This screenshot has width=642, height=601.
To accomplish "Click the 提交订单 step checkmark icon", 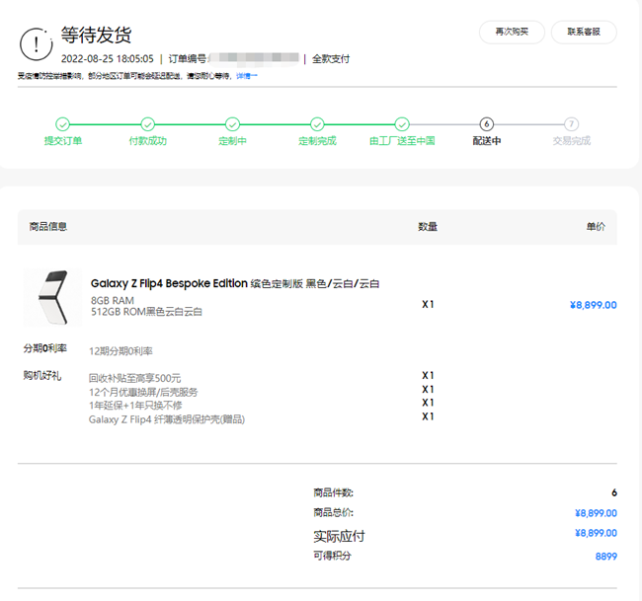I will pos(62,124).
